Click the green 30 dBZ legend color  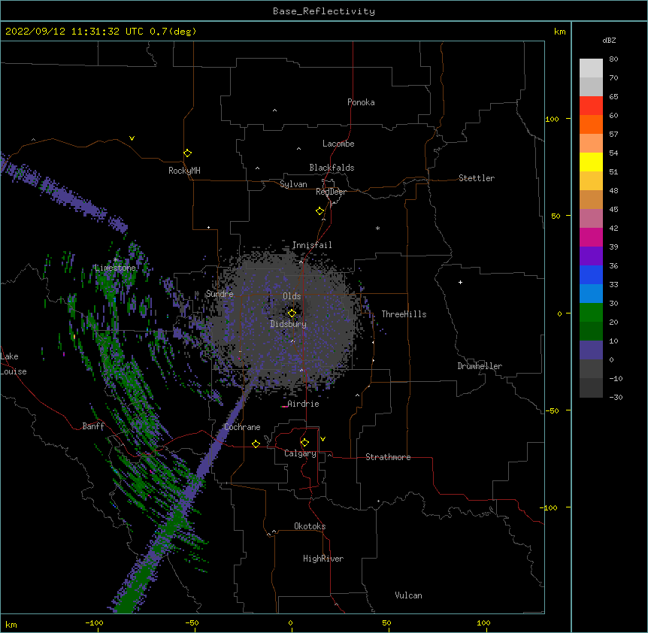(591, 313)
